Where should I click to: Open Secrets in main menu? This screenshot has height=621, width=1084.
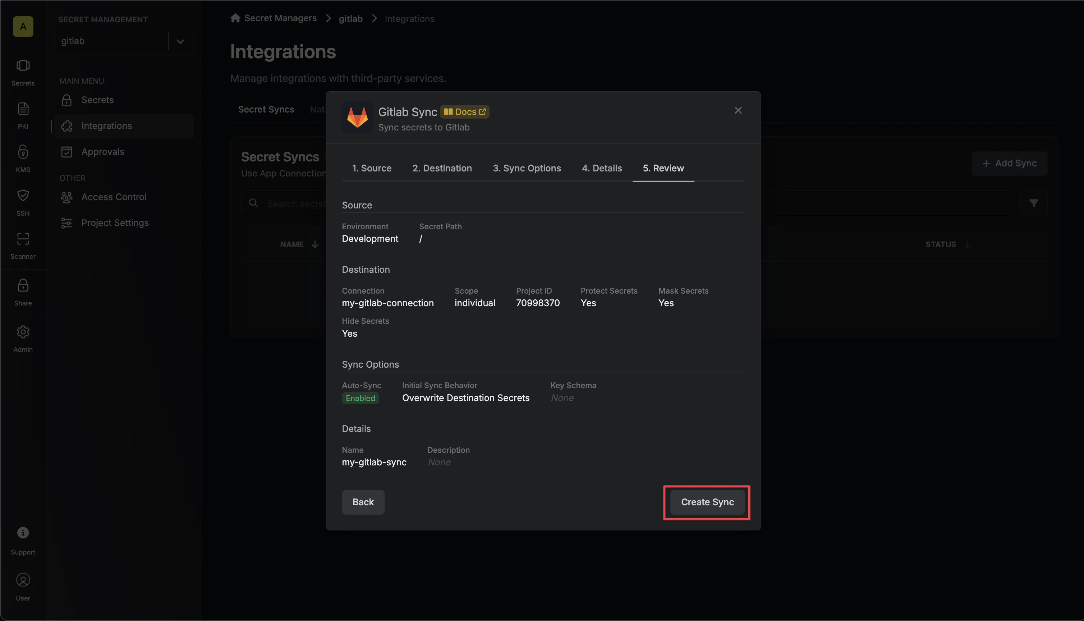(x=124, y=100)
